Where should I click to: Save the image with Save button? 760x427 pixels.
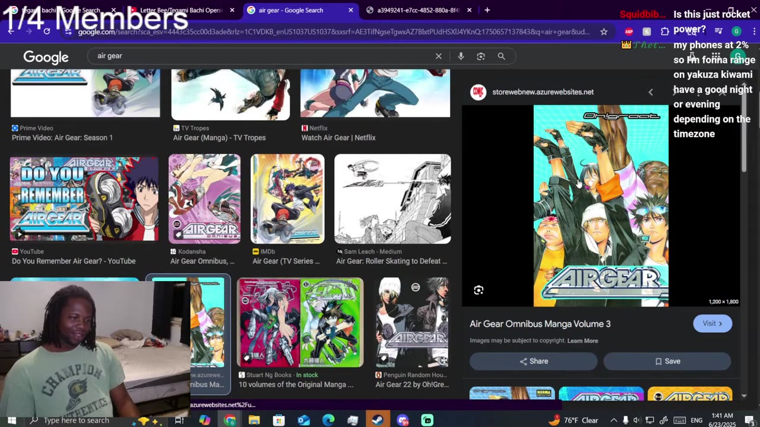[x=667, y=361]
